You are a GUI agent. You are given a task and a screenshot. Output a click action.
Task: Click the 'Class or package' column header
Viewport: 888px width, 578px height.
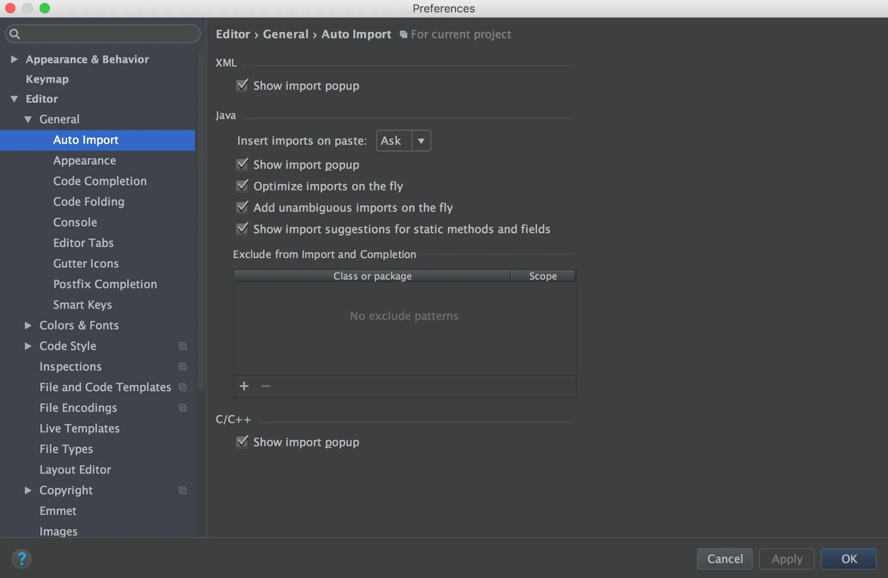pos(372,276)
